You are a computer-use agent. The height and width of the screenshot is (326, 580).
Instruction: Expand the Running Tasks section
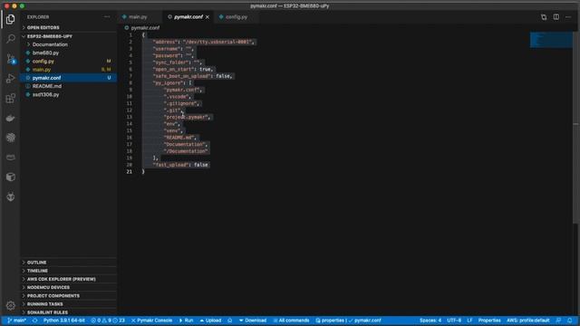tap(68, 304)
